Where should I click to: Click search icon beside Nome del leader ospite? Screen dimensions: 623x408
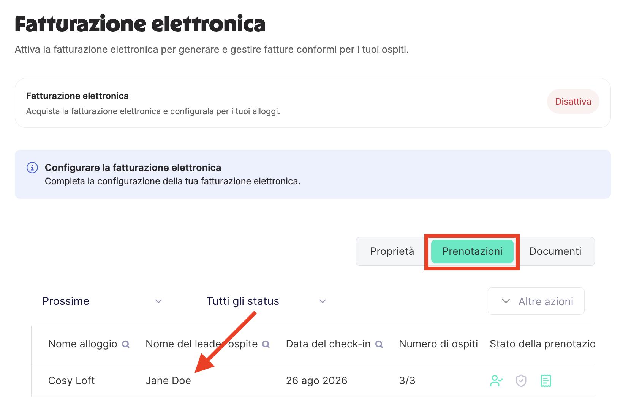point(266,344)
